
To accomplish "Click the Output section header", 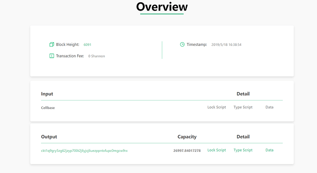I will point(49,137).
